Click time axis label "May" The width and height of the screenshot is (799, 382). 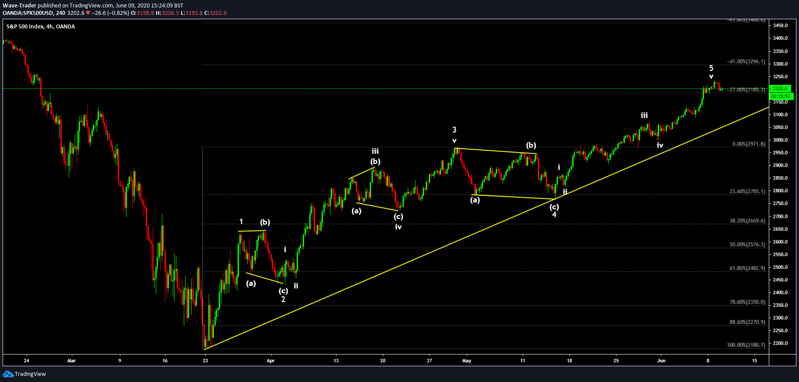(x=467, y=361)
